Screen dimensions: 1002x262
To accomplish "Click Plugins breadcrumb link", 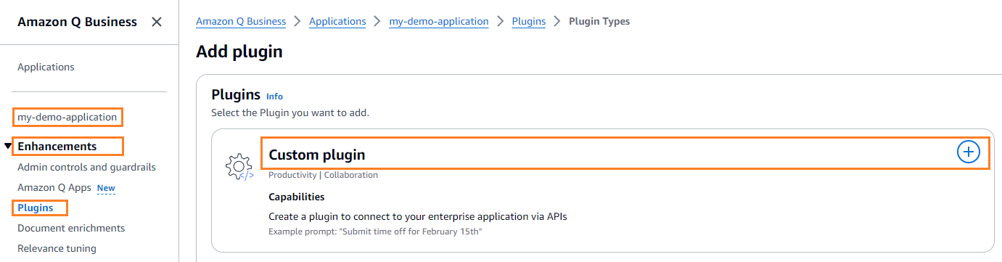I will click(529, 21).
